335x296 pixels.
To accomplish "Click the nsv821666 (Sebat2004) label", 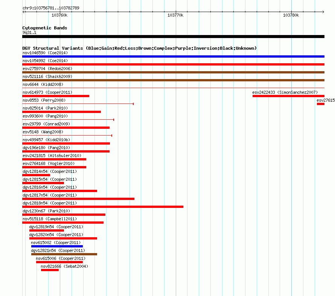I will tap(64, 266).
